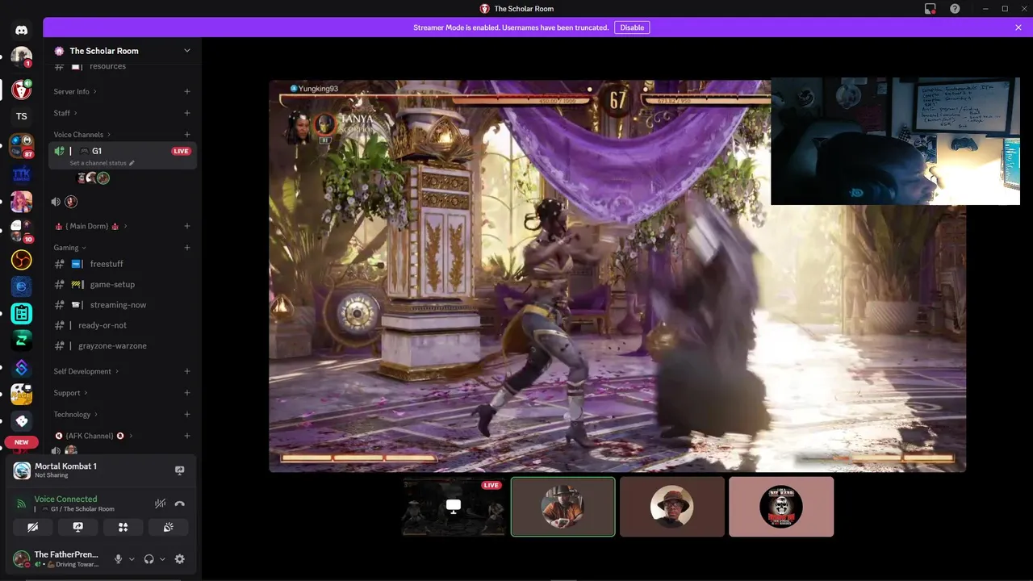Screen dimensions: 1033x581
Task: Open The Scholar Room server menu
Action: point(120,51)
